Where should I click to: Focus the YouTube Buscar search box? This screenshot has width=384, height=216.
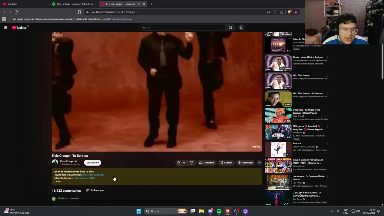[182, 27]
